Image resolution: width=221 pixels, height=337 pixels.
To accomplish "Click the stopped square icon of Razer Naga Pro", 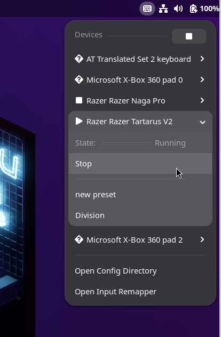I will point(79,100).
